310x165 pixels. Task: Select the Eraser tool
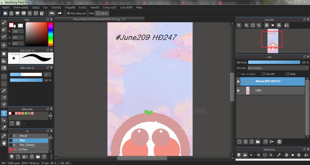tap(4, 29)
